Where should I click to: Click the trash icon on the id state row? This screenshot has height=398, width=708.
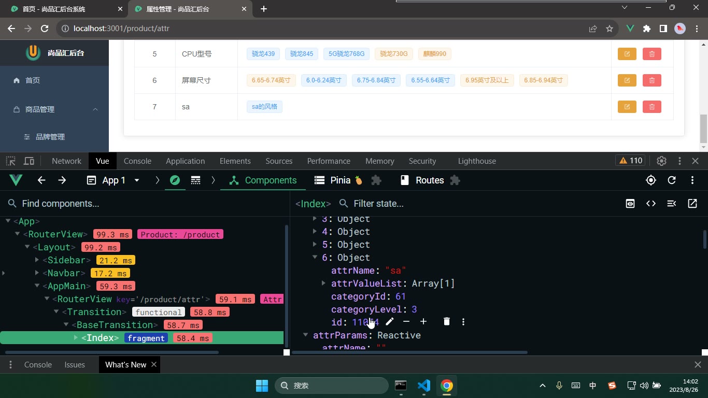[x=447, y=322]
